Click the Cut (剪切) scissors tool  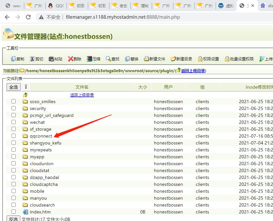(37, 59)
